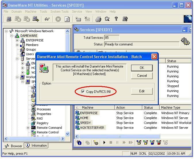Click the printer icon in the toolbar
This screenshot has width=195, height=159.
(x=98, y=19)
